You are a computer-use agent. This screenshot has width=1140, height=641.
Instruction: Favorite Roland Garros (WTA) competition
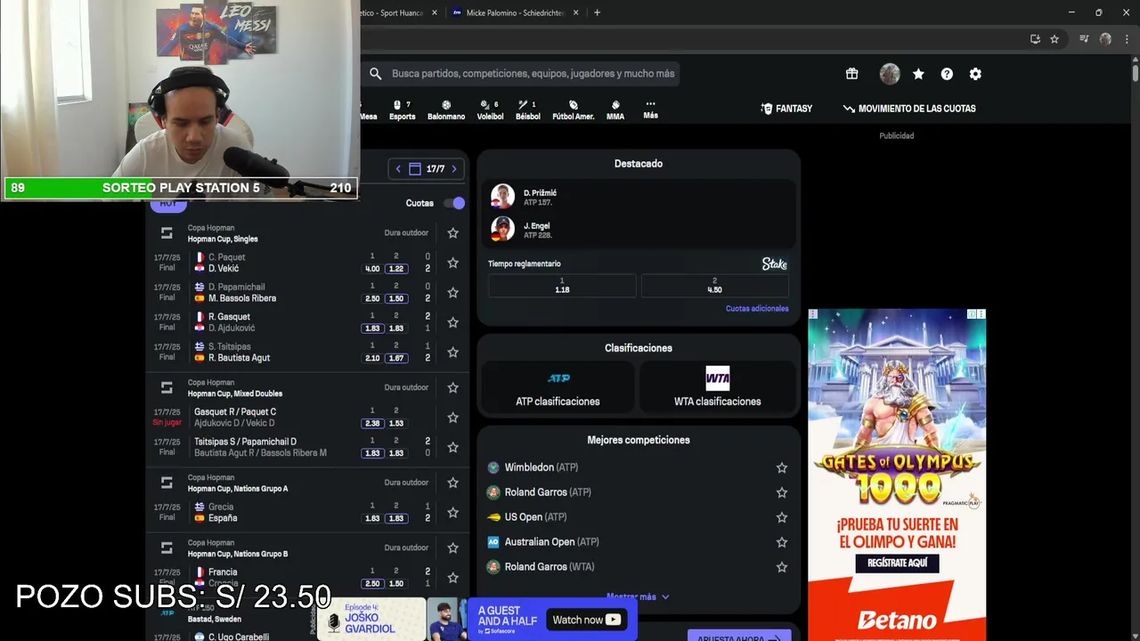pyautogui.click(x=781, y=567)
